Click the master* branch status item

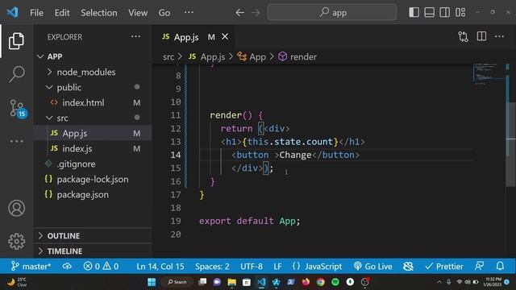31,267
